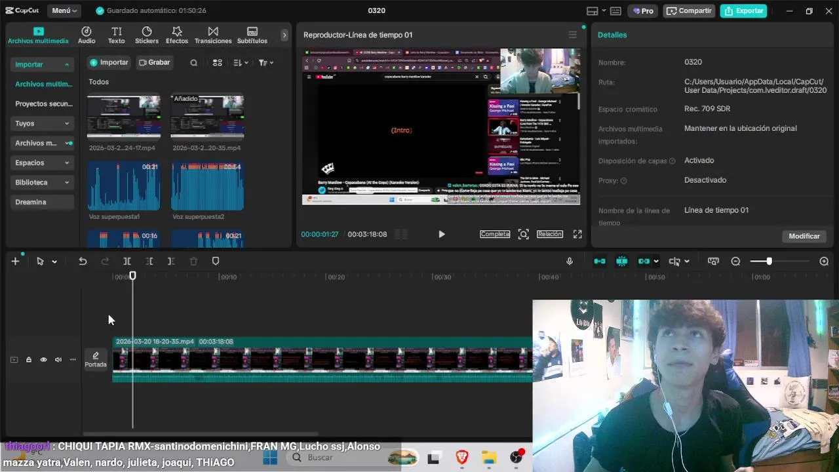
Task: Open the timeline preview thumbnail settings
Action: (713, 261)
